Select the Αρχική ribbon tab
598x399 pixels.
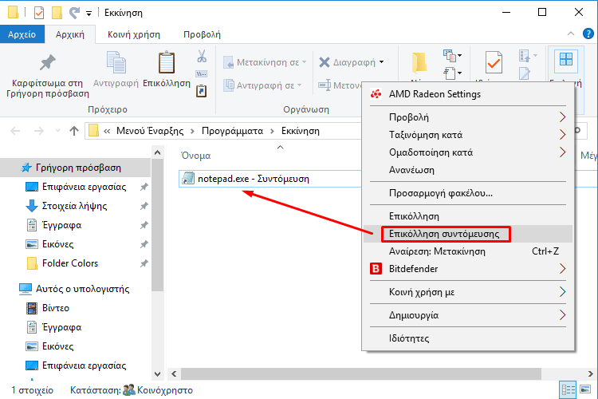(x=70, y=34)
